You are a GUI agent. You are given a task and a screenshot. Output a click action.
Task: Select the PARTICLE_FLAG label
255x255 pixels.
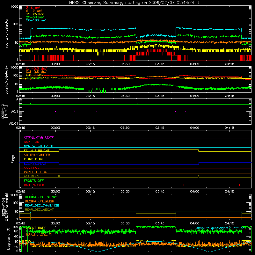pos(36,172)
